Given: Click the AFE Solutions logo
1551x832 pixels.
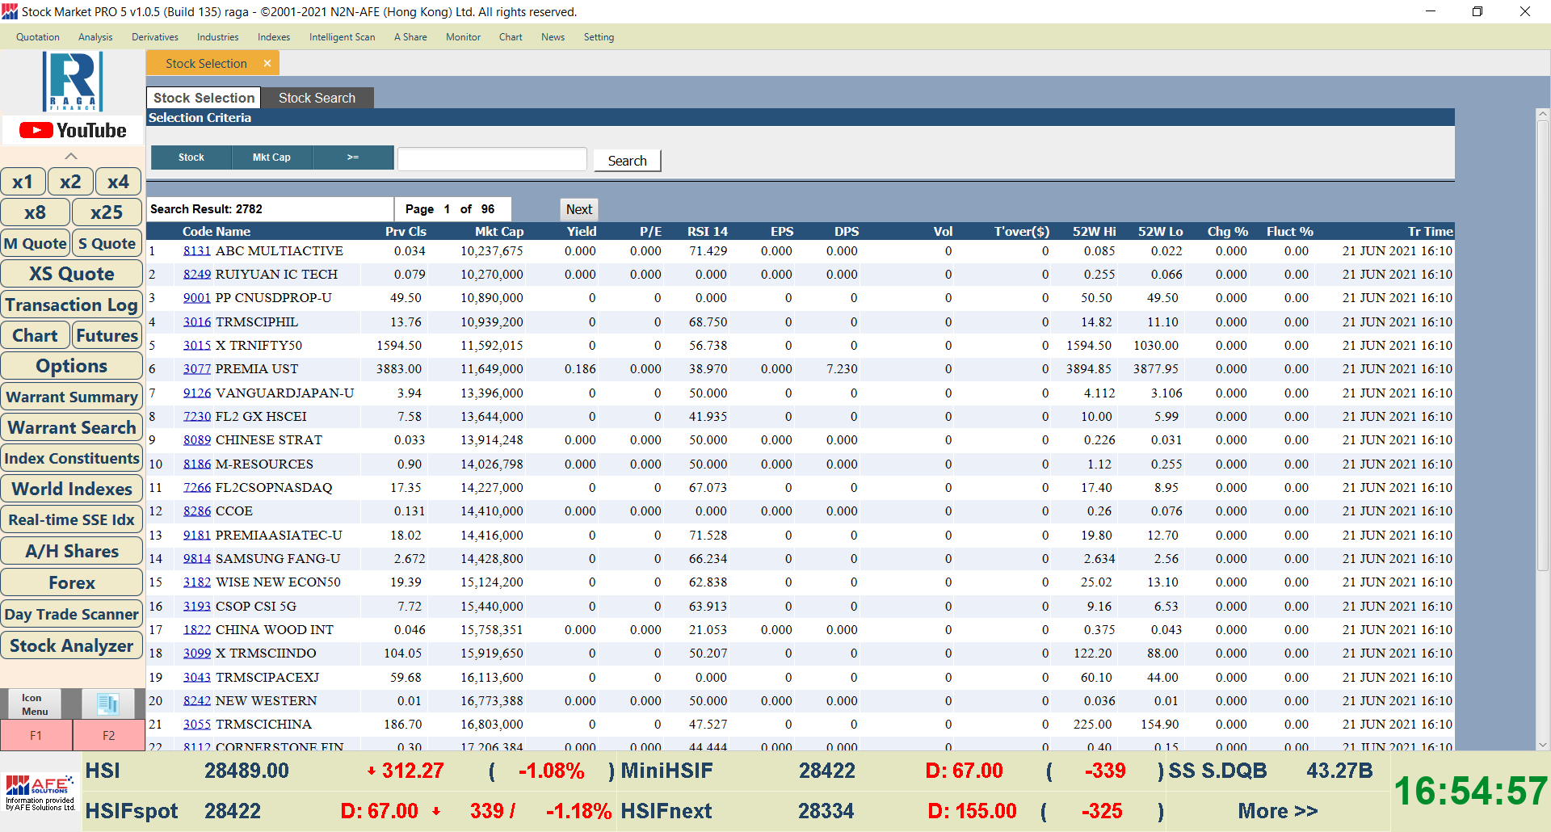Looking at the screenshot, I should (40, 792).
